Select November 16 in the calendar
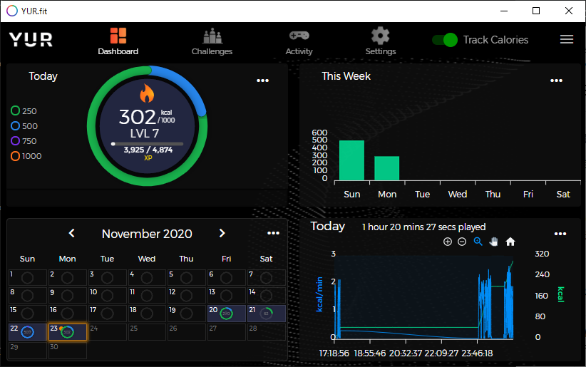This screenshot has height=367, width=586. [x=68, y=313]
